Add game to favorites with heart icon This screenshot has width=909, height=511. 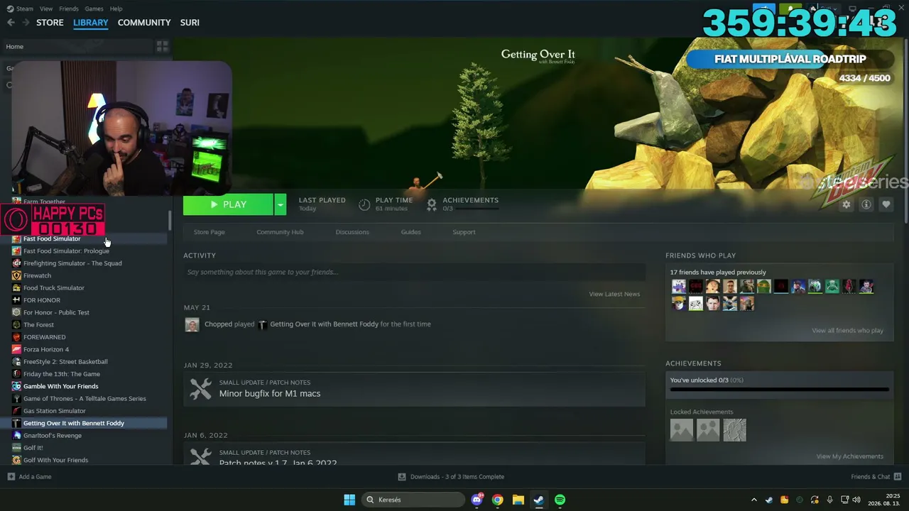click(886, 204)
